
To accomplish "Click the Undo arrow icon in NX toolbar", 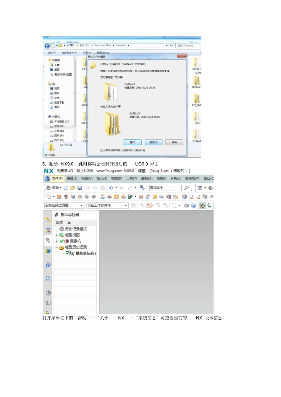I will tap(111, 188).
